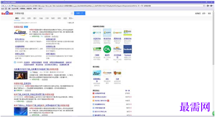Focus the browser search field at top right
The image size is (216, 117).
173,6
